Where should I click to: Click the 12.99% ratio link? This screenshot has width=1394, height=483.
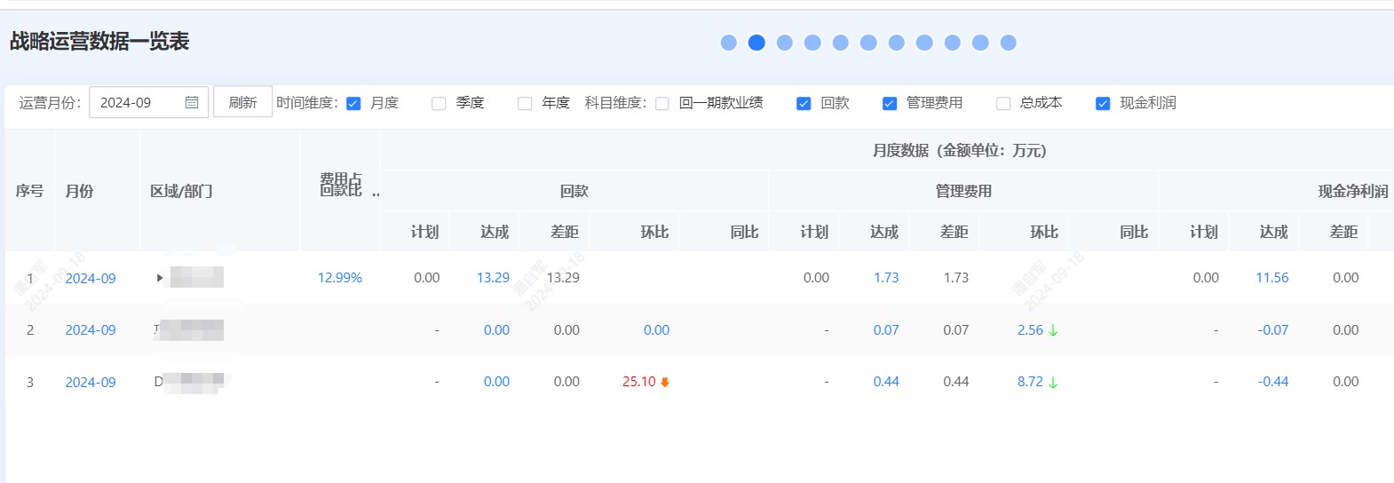click(340, 278)
